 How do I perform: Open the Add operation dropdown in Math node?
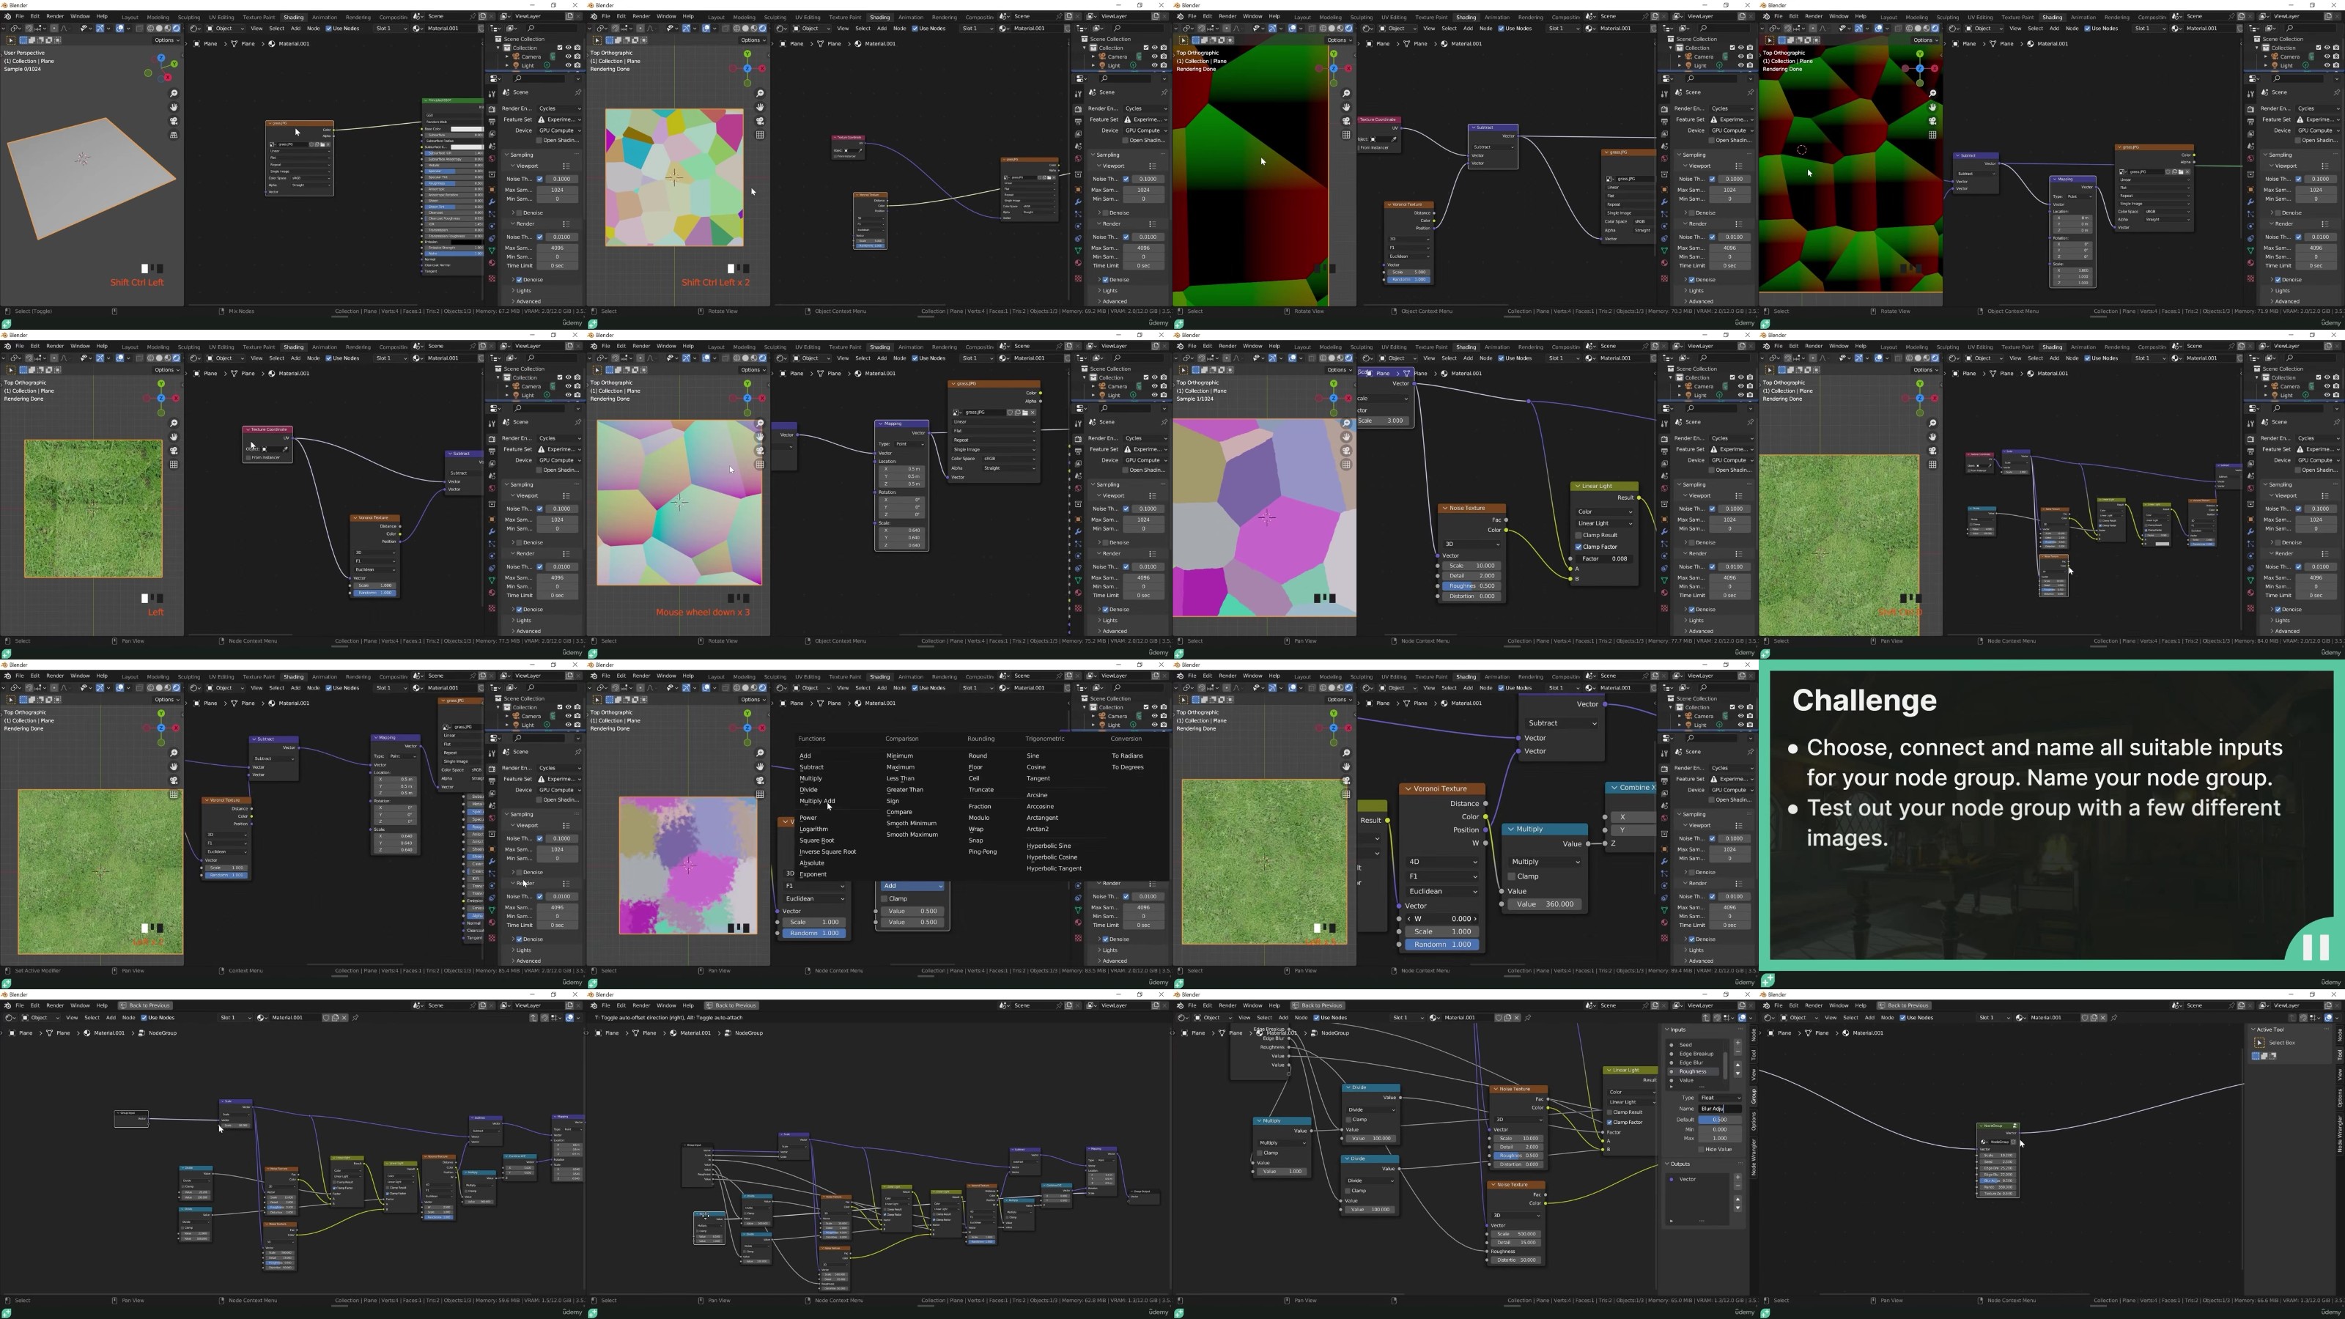911,886
